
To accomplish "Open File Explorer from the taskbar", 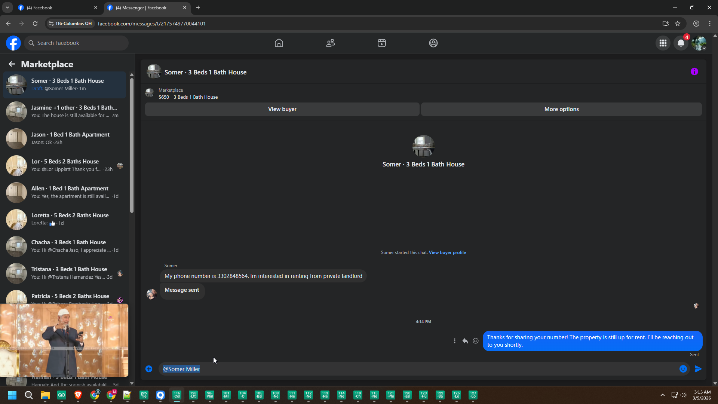I will (45, 395).
